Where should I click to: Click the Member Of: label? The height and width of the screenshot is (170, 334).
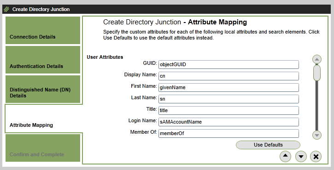tap(144, 132)
